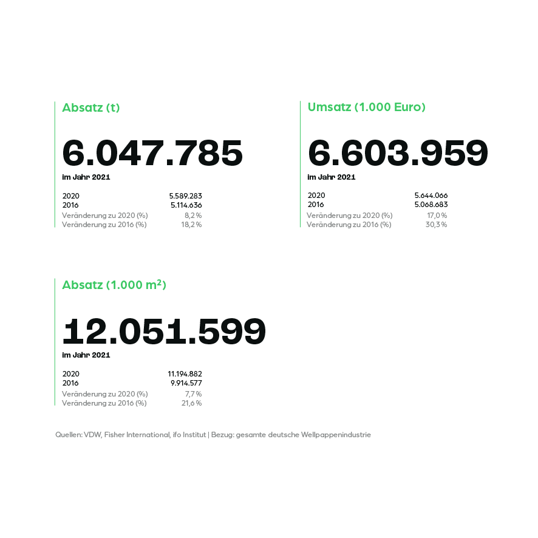The height and width of the screenshot is (538, 538).
Task: Click the 17,0 % revenue change
Action: coord(437,216)
